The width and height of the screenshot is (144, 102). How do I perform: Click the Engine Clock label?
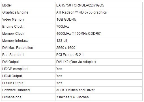coord(13,27)
